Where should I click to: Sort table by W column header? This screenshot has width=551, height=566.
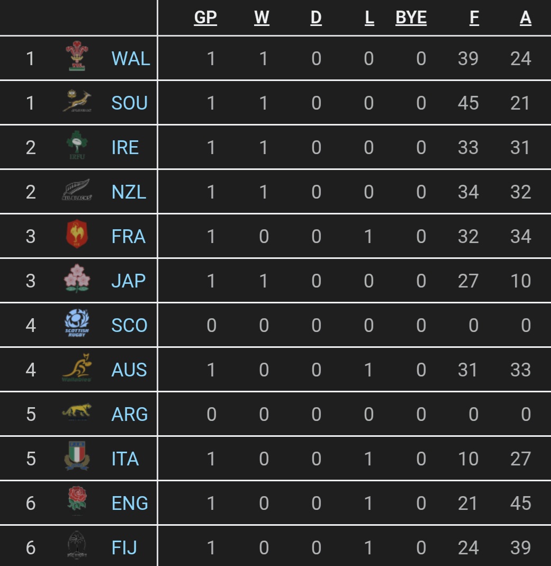[261, 17]
